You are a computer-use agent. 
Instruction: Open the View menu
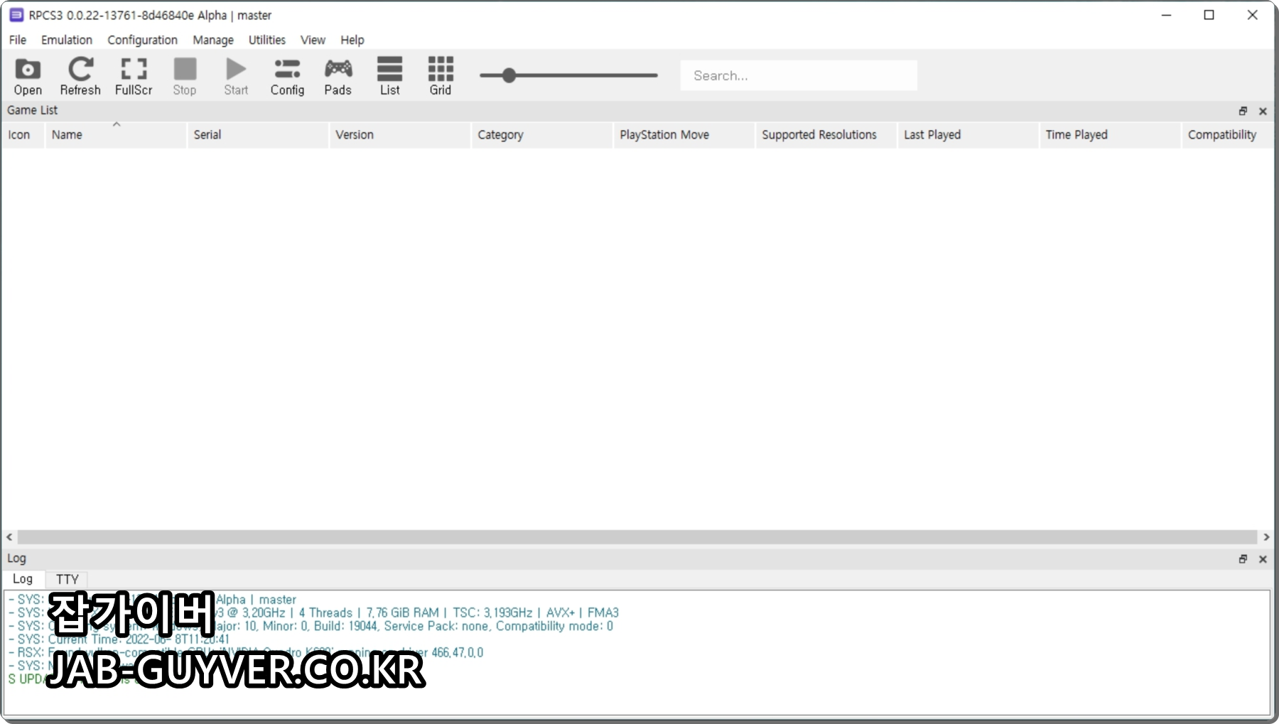(313, 40)
